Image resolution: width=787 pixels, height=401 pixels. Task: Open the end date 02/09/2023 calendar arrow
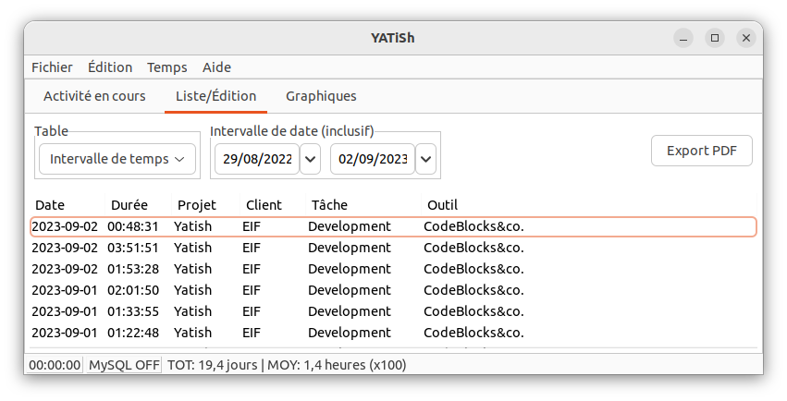[x=425, y=159]
